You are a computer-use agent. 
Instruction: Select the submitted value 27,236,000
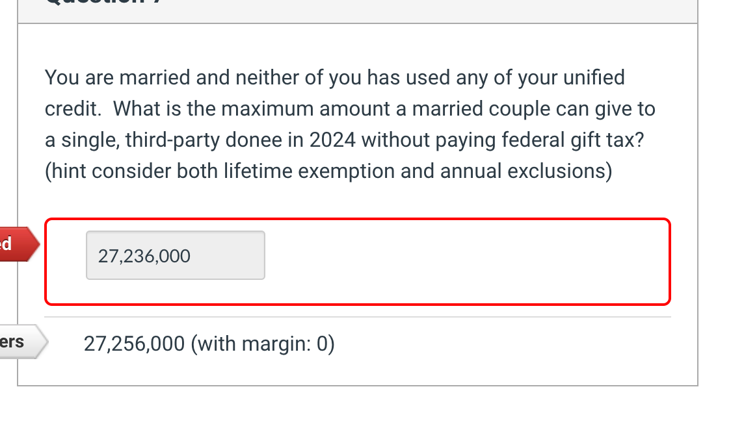click(x=143, y=256)
